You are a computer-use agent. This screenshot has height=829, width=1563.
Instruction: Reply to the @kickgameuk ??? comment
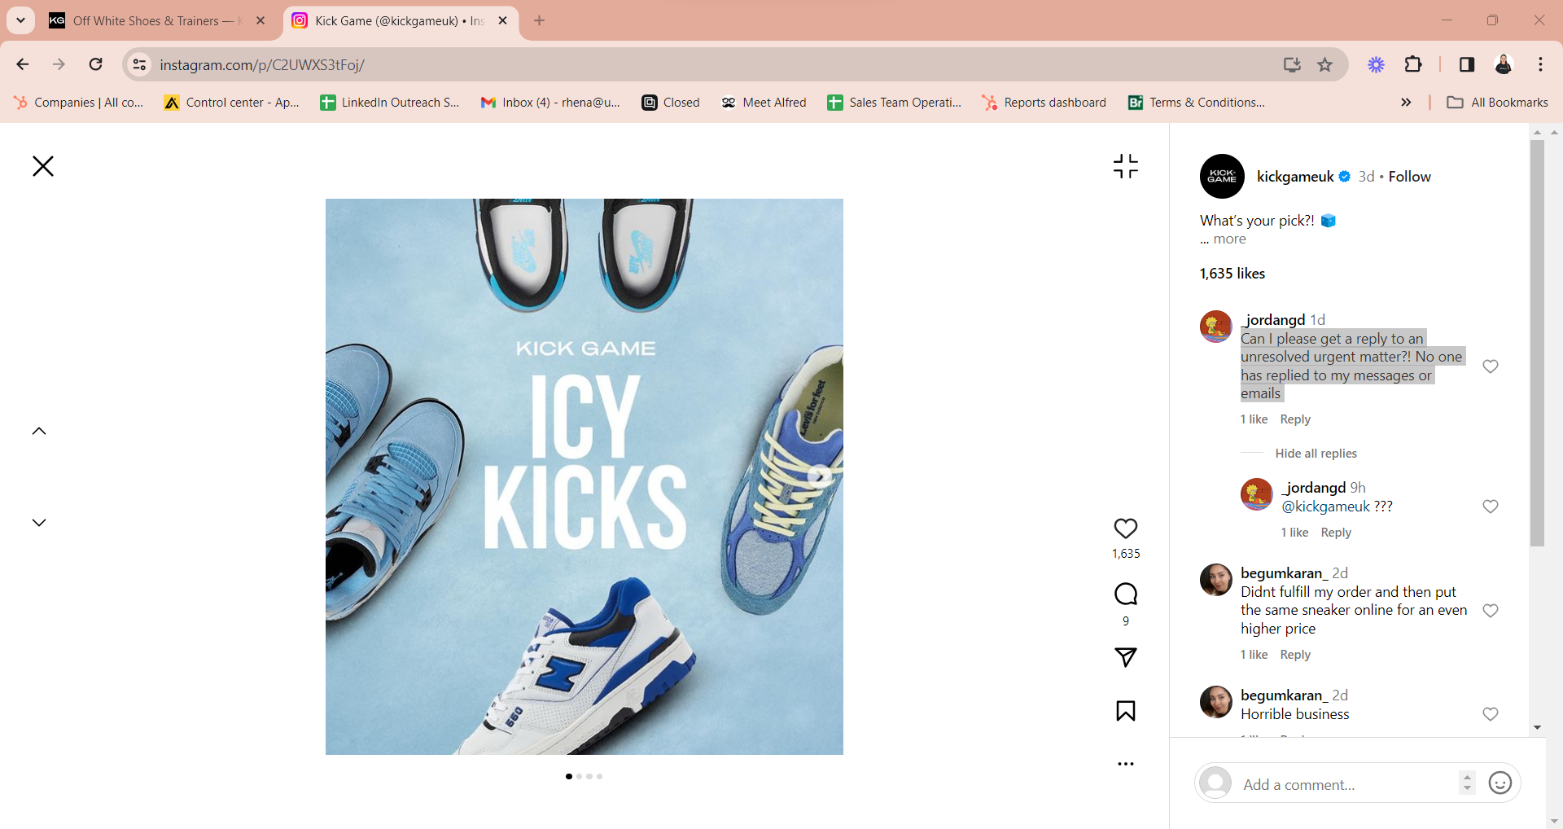1336,533
